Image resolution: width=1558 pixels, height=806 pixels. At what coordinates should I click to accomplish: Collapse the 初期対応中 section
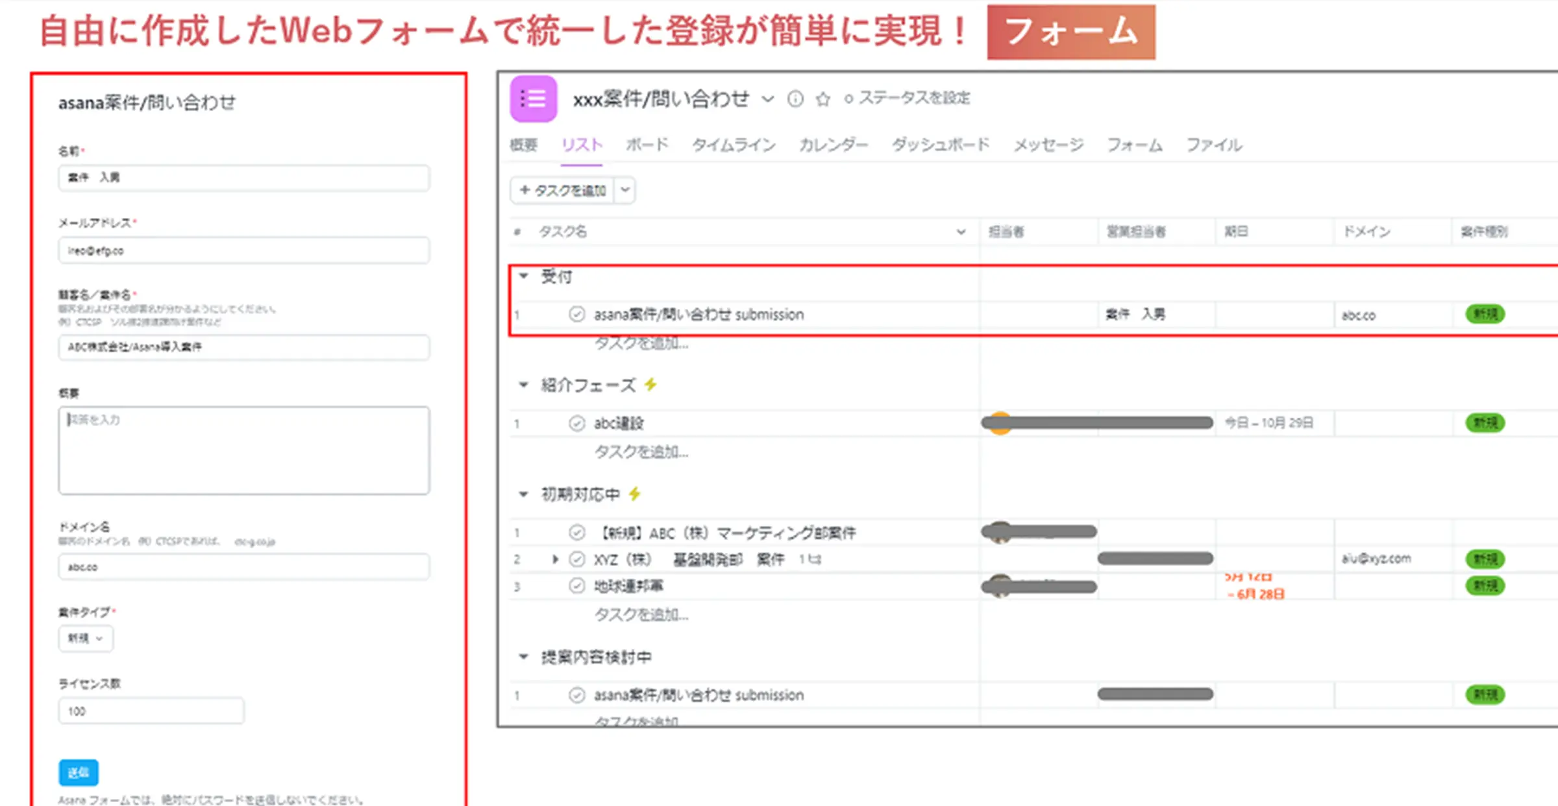523,495
